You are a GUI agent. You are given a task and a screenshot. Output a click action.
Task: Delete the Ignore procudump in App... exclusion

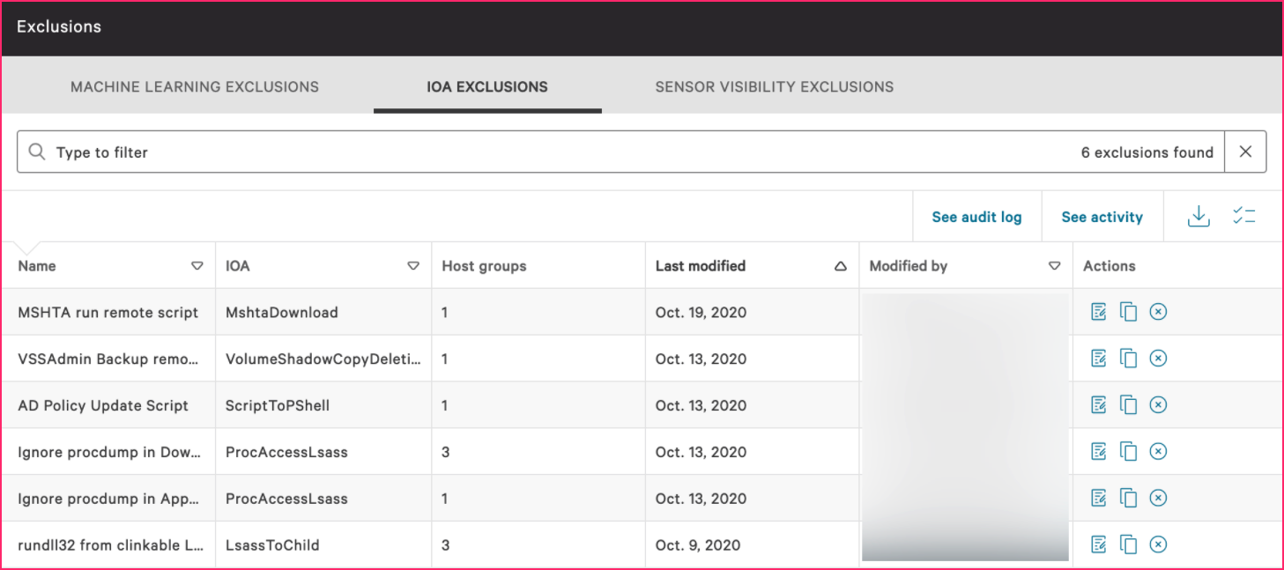[1159, 499]
